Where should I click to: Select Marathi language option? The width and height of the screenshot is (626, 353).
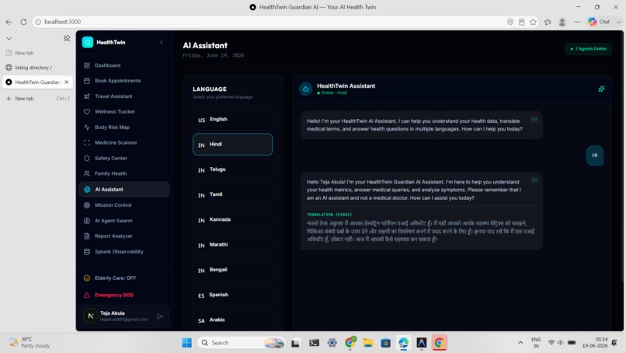pyautogui.click(x=232, y=245)
